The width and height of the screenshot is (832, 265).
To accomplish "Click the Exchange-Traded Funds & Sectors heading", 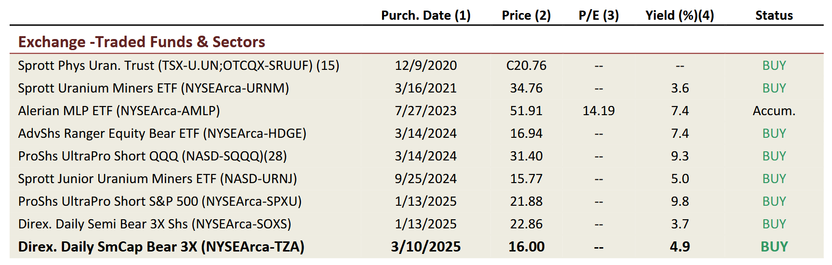I will (142, 42).
